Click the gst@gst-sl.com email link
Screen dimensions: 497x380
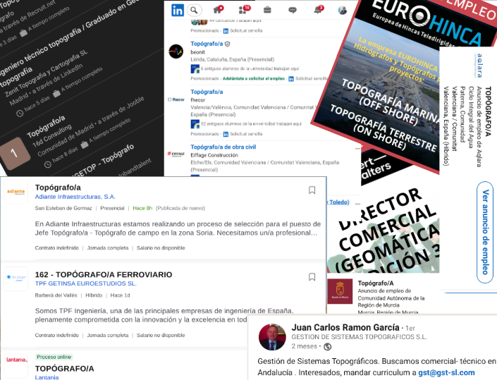(446, 372)
